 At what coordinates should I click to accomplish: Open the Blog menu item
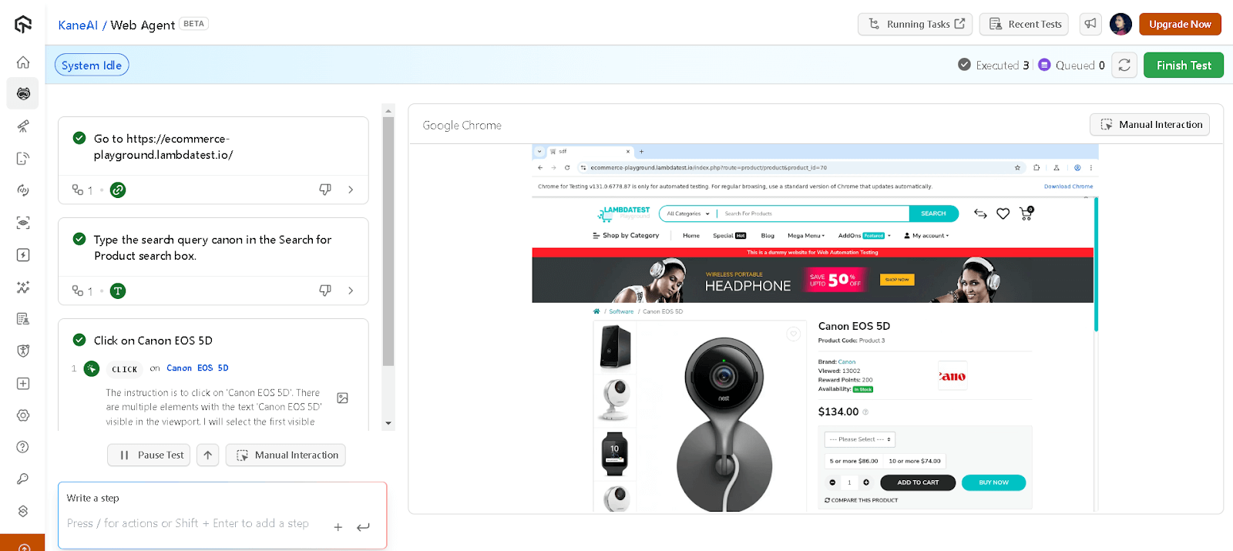(768, 236)
